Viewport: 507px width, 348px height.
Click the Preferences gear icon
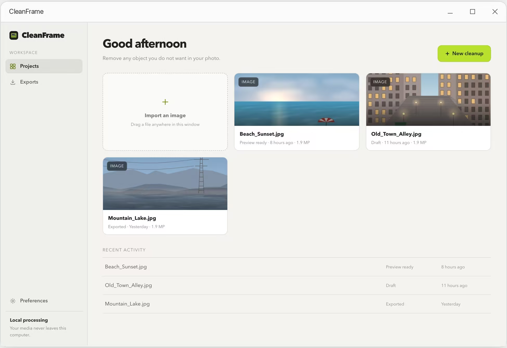pyautogui.click(x=13, y=301)
